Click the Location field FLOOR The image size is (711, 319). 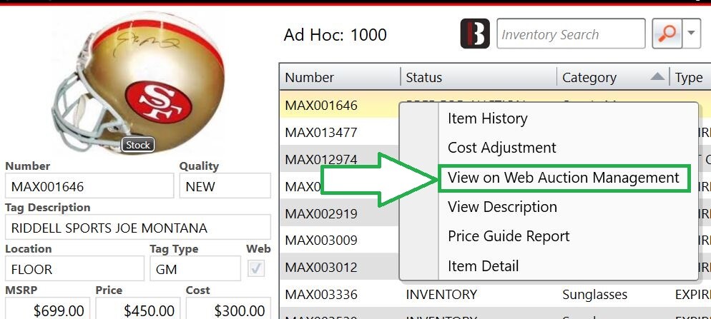(75, 268)
